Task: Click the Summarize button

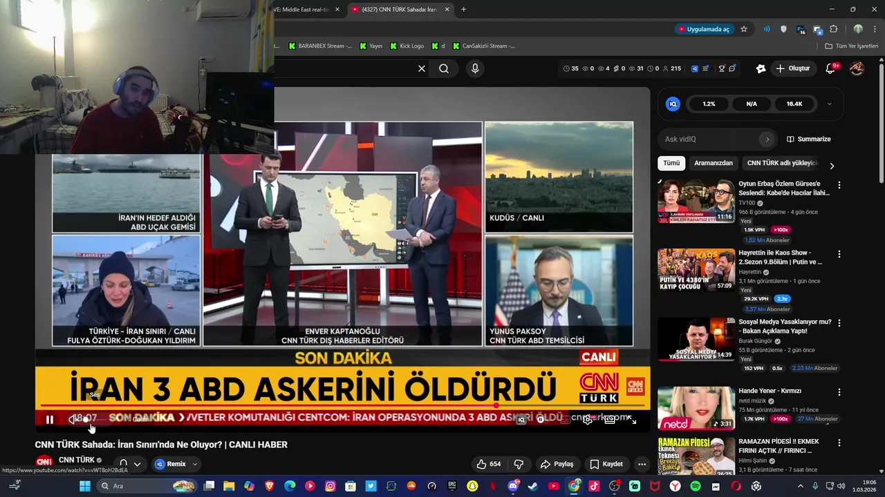Action: click(808, 139)
